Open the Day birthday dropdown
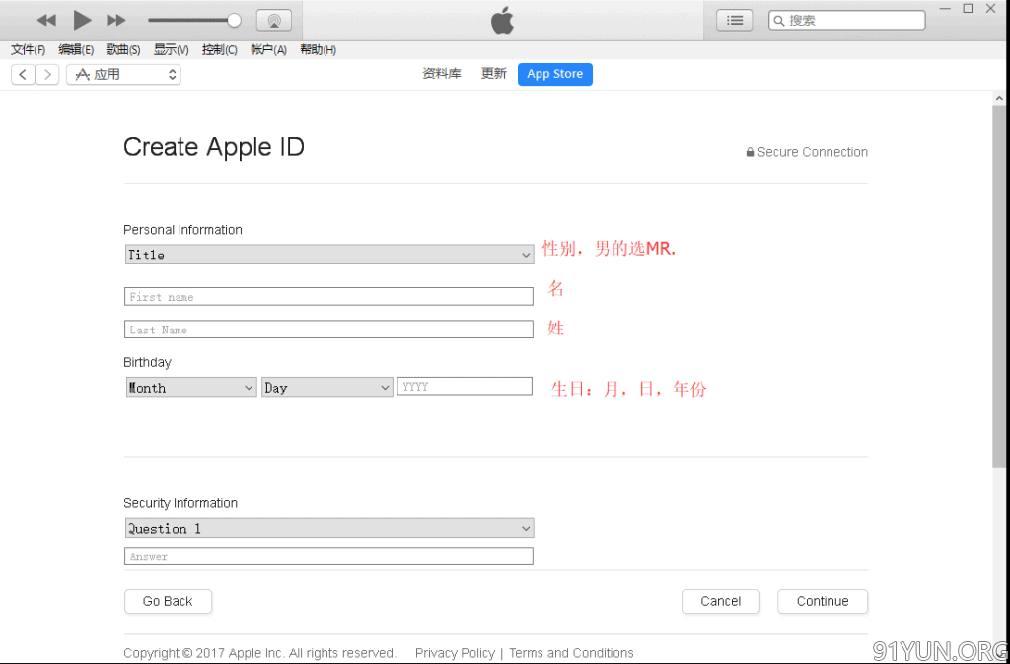1010x664 pixels. pyautogui.click(x=327, y=387)
